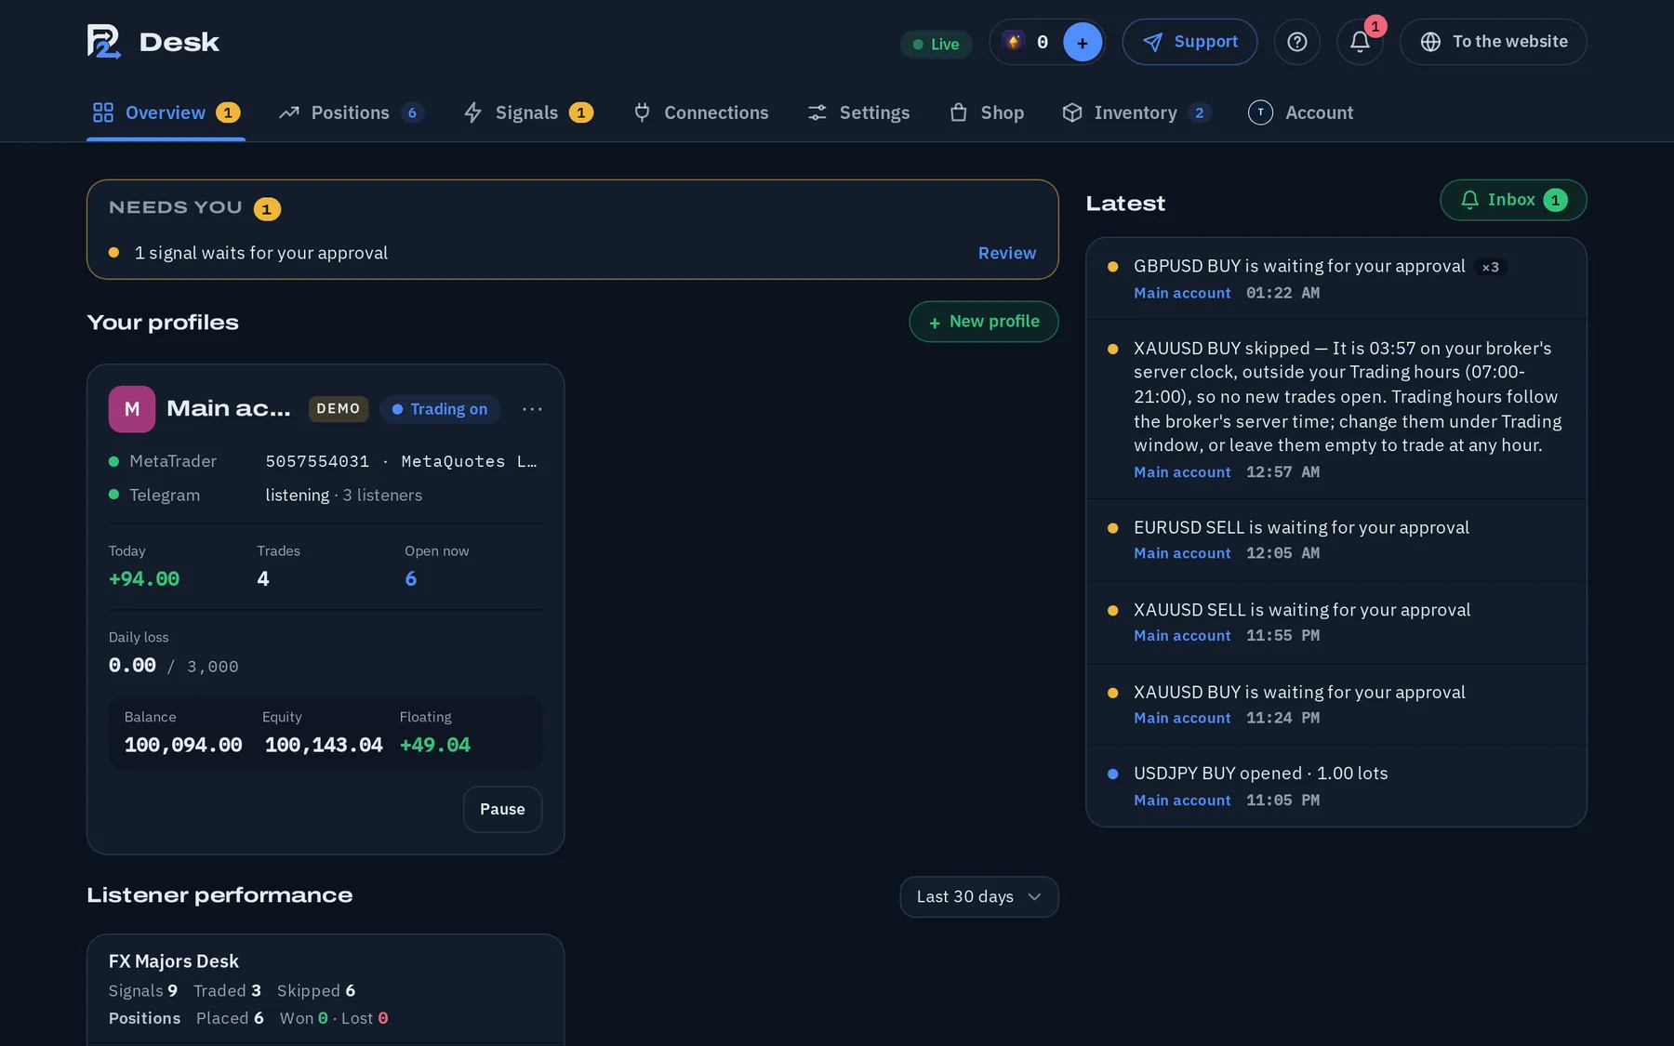This screenshot has height=1046, width=1674.
Task: Open notifications bell in header
Action: point(1360,42)
